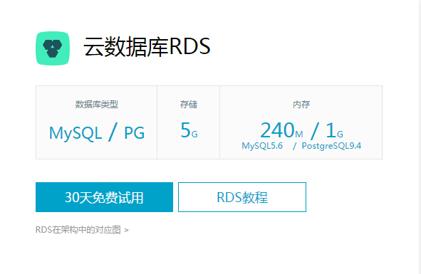Click the PostgreSQL9.4 version label
This screenshot has width=421, height=274.
tap(331, 146)
